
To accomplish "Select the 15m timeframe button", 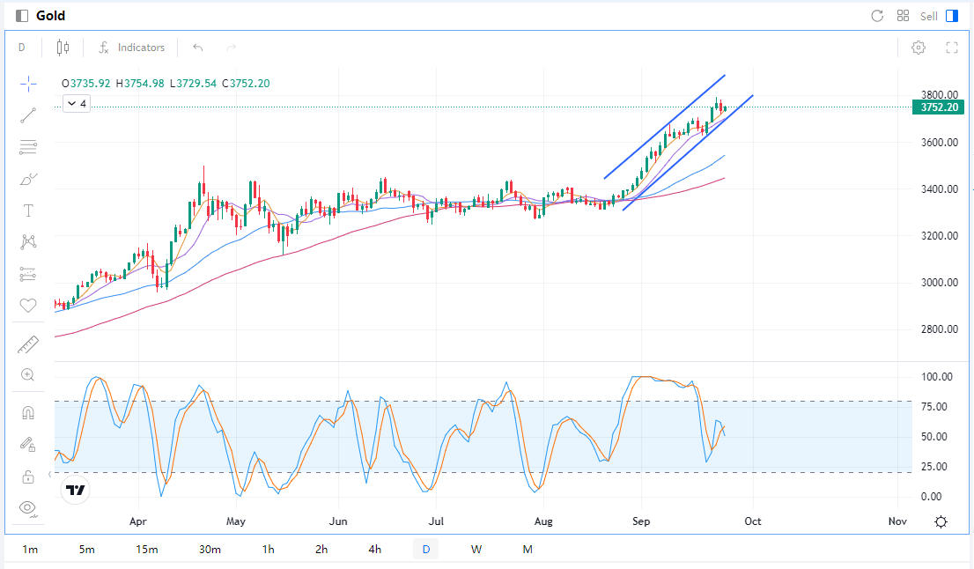I will (x=147, y=550).
